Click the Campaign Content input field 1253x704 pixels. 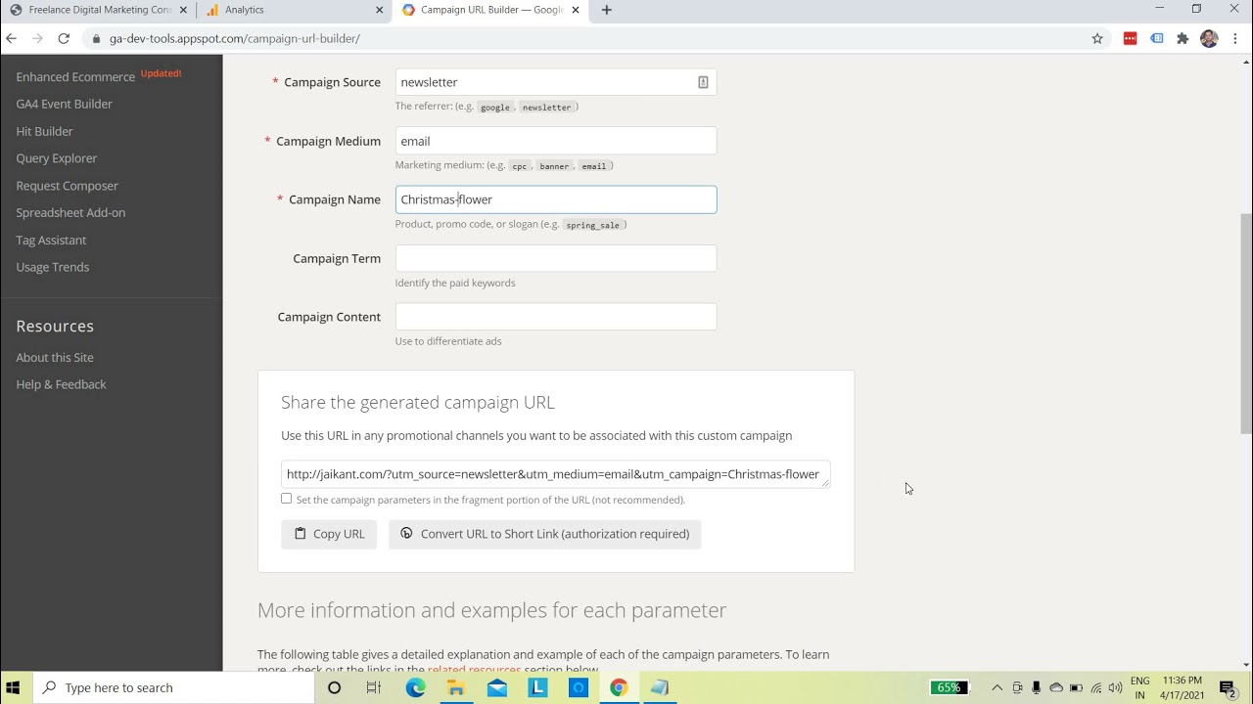[556, 317]
